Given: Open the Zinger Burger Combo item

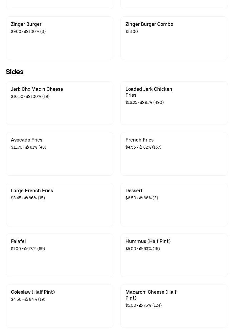Looking at the screenshot, I should pyautogui.click(x=174, y=38).
